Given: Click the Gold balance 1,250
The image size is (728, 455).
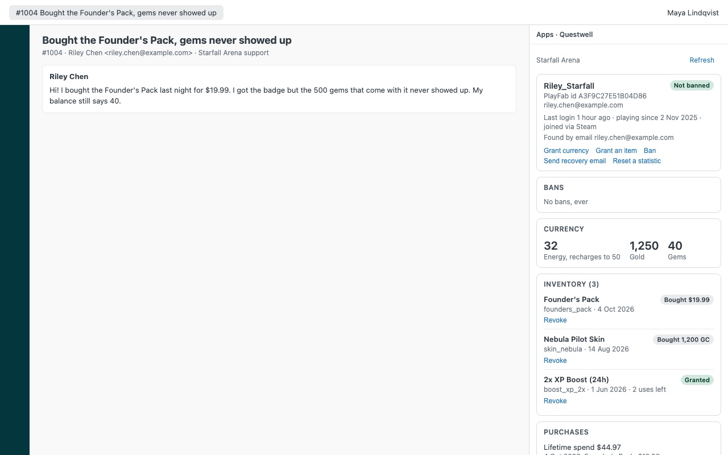Looking at the screenshot, I should coord(644,250).
